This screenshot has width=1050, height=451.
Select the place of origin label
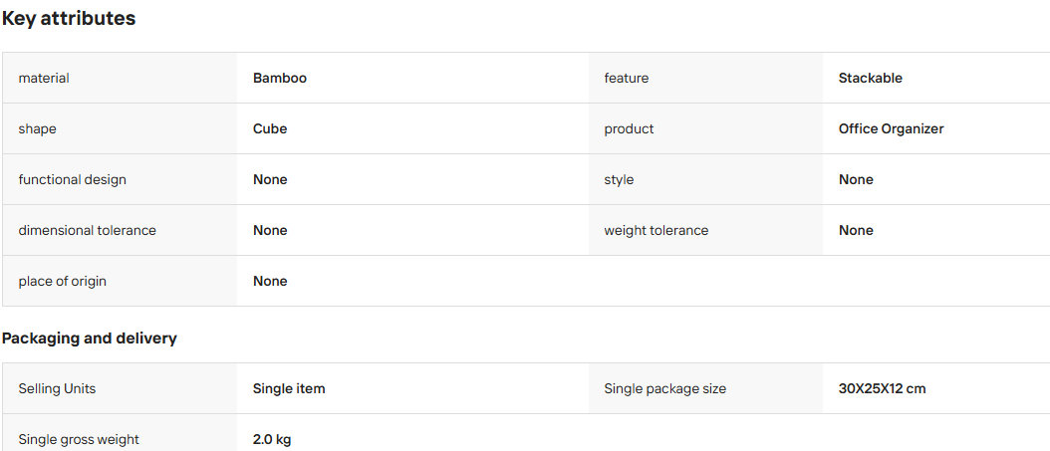click(x=63, y=282)
